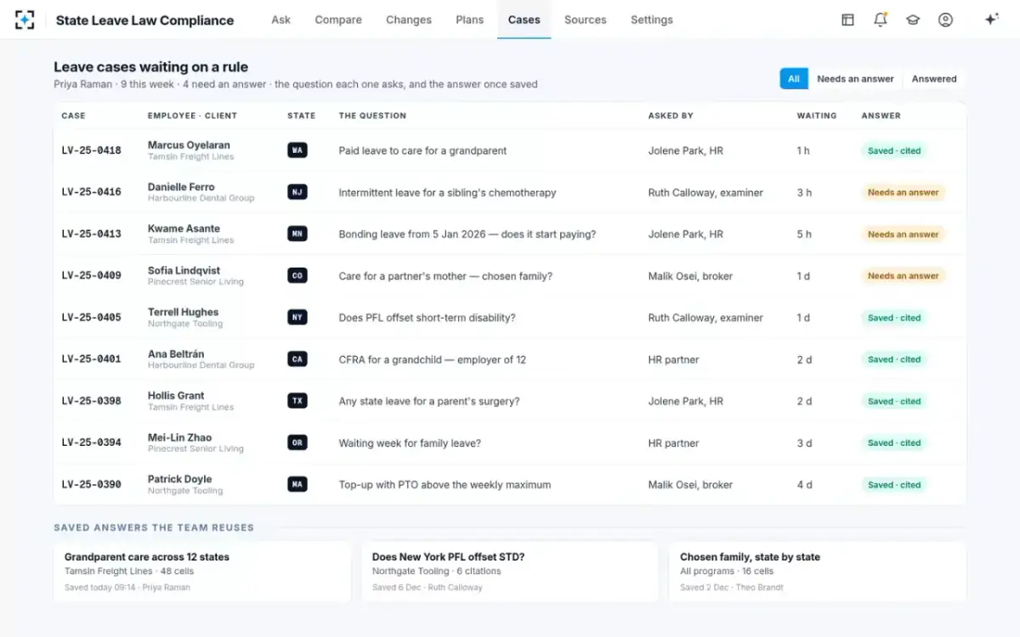The image size is (1020, 637).
Task: Open the Compare tab
Action: tap(338, 20)
